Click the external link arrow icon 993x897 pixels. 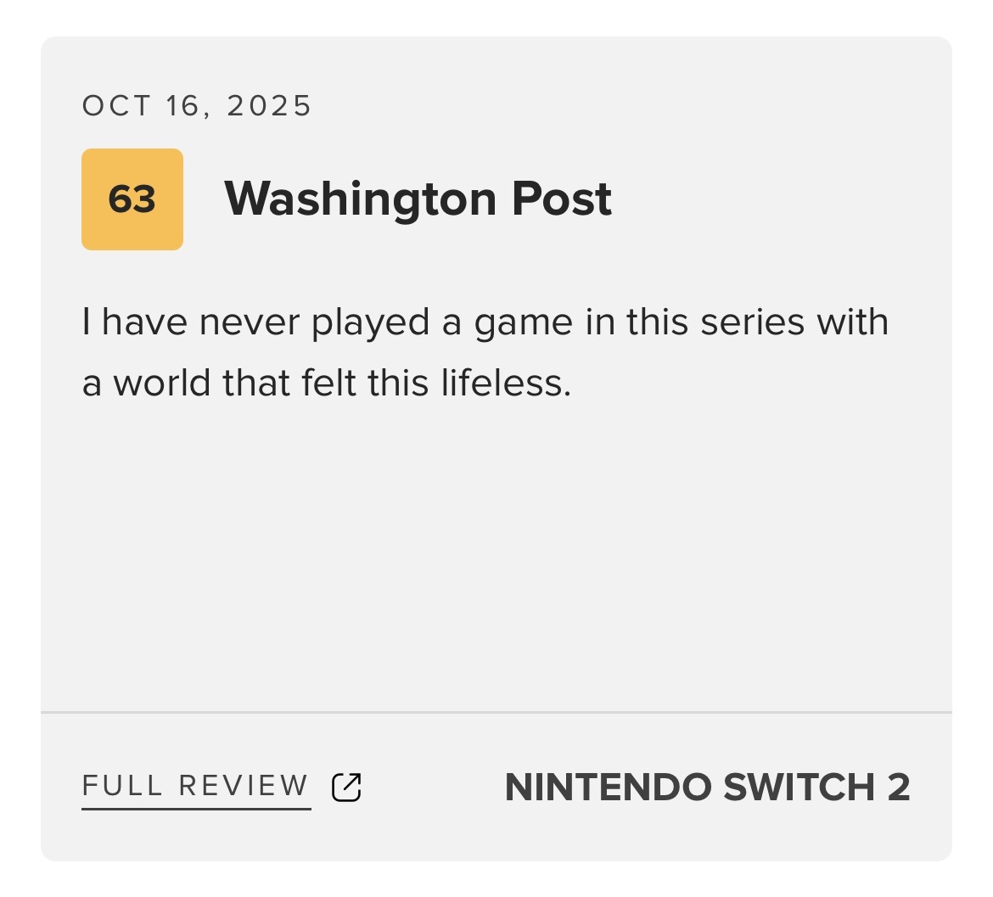coord(346,787)
